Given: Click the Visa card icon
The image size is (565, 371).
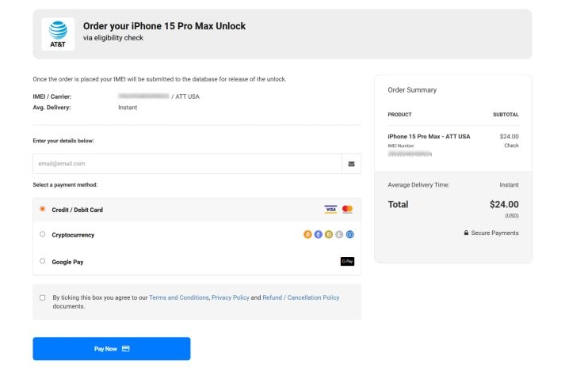Looking at the screenshot, I should click(x=330, y=210).
